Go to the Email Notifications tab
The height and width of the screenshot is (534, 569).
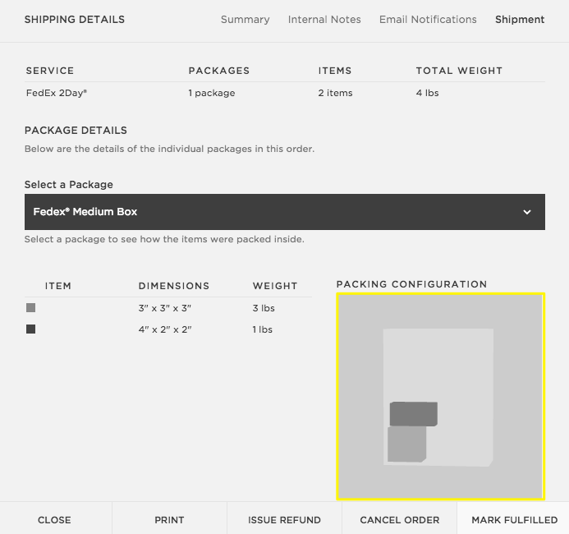coord(428,19)
